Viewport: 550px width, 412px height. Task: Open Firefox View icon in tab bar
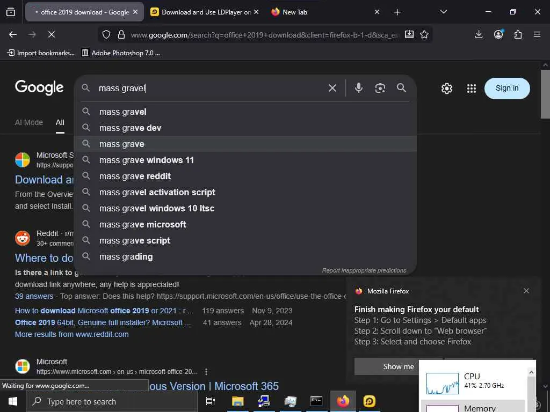[11, 12]
